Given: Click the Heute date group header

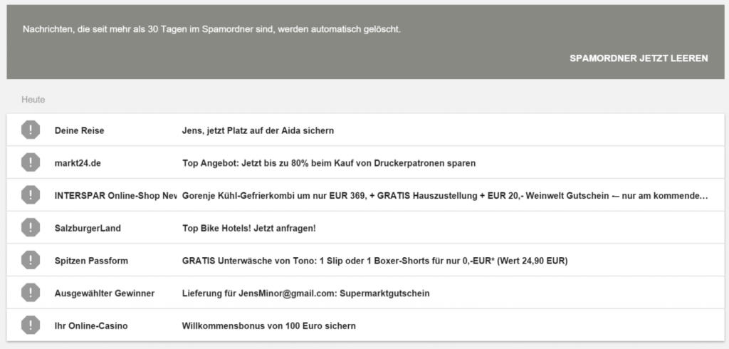Looking at the screenshot, I should pos(33,100).
